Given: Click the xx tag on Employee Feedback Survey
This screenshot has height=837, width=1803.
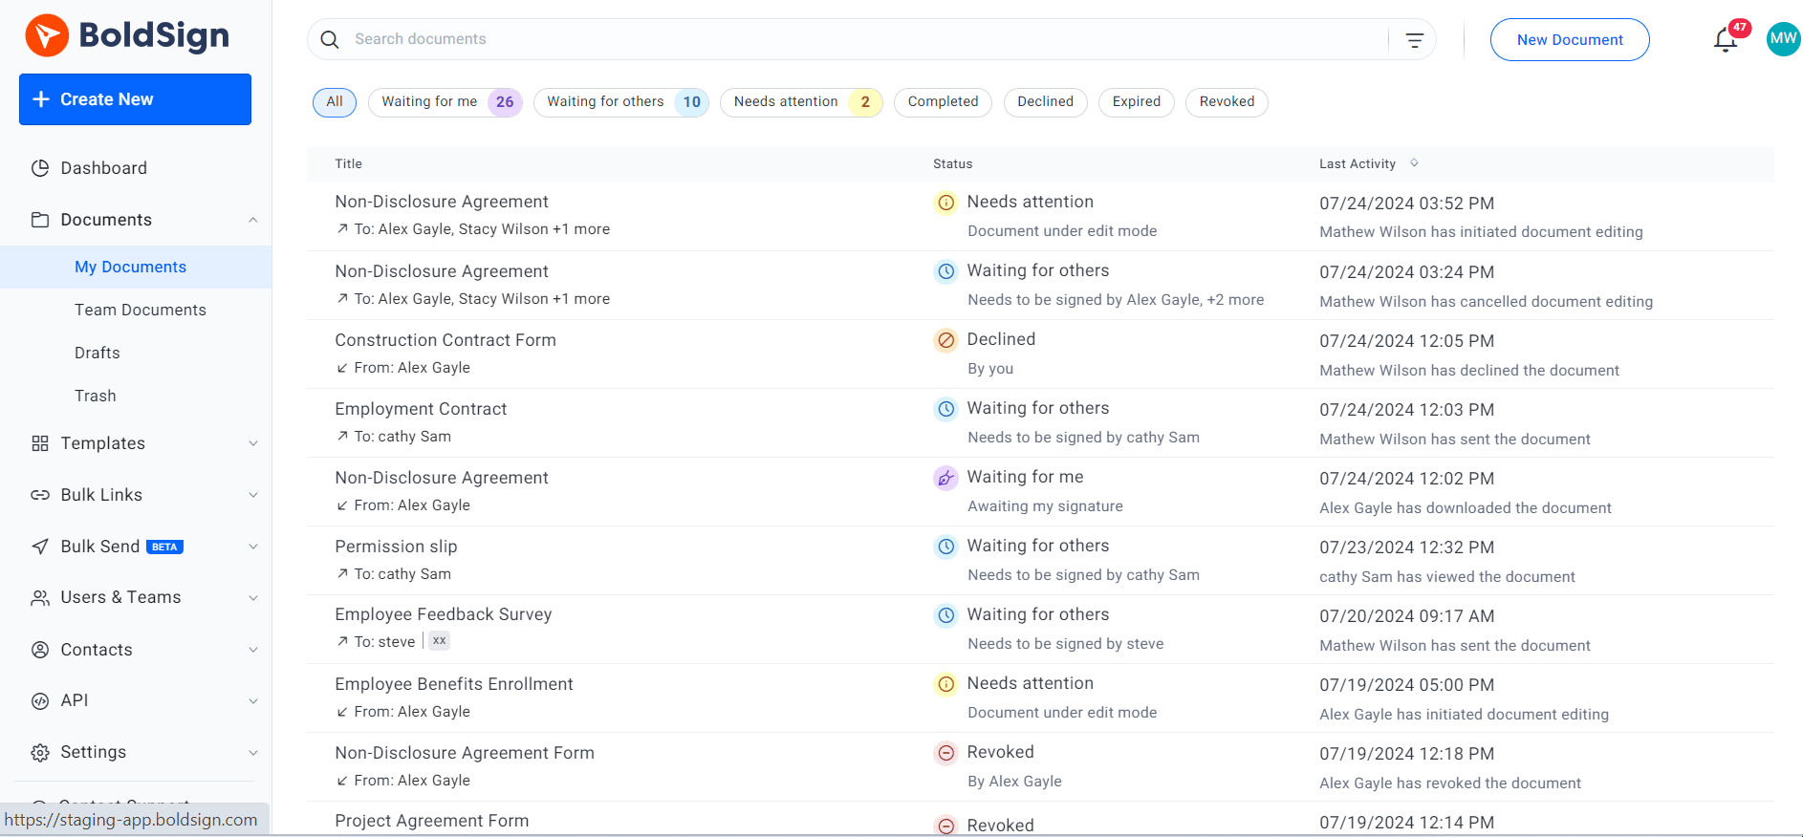Looking at the screenshot, I should [439, 641].
